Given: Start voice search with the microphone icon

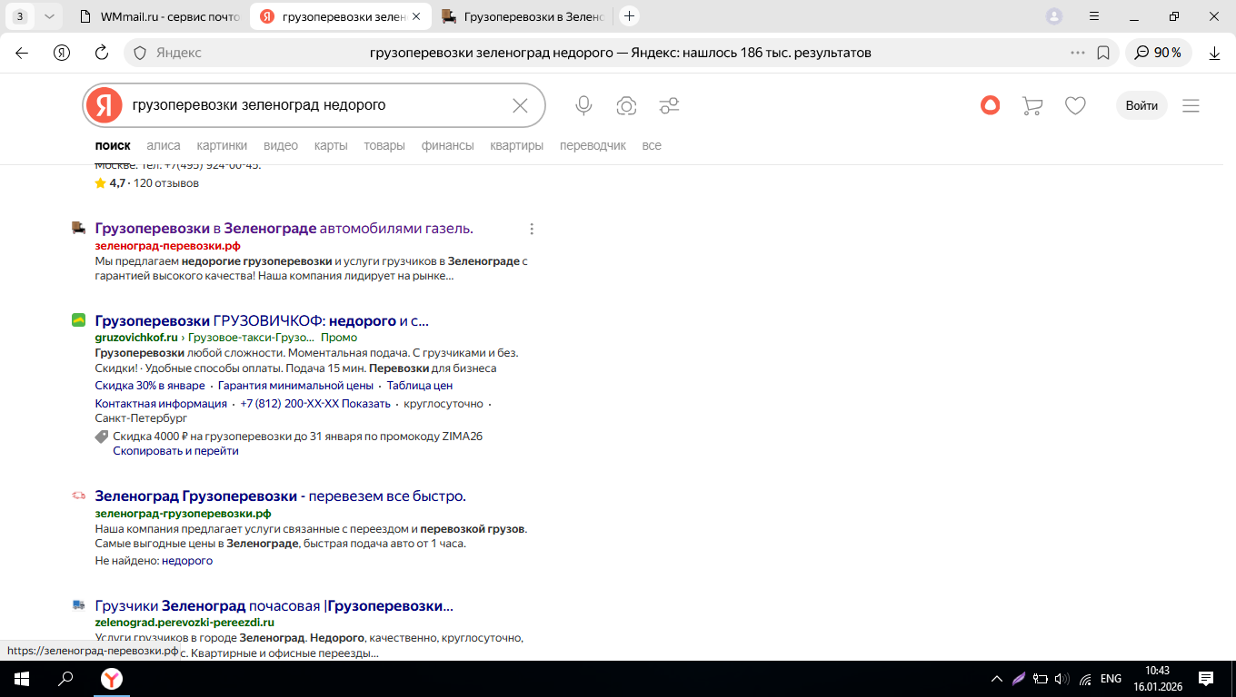Looking at the screenshot, I should [583, 105].
